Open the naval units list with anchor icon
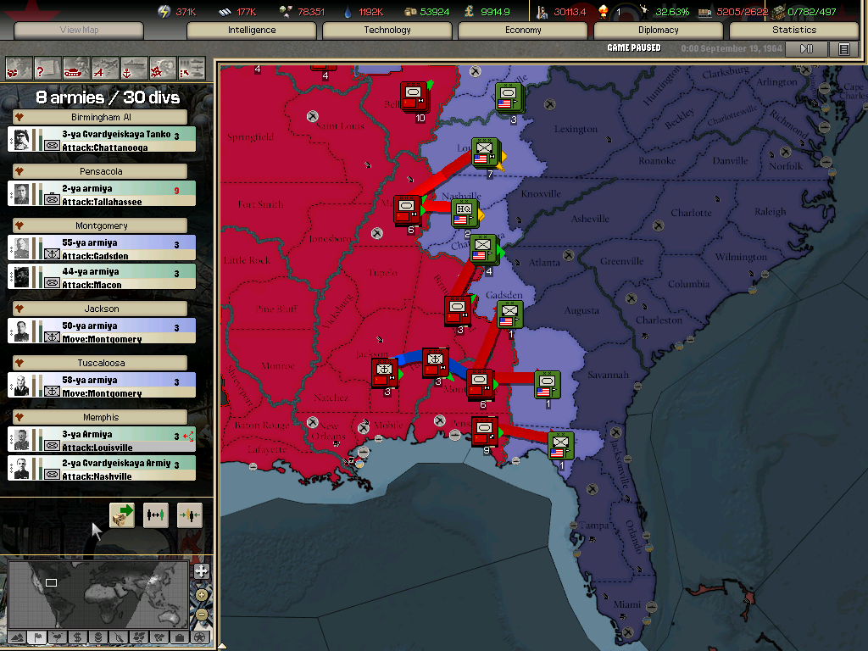 click(134, 66)
